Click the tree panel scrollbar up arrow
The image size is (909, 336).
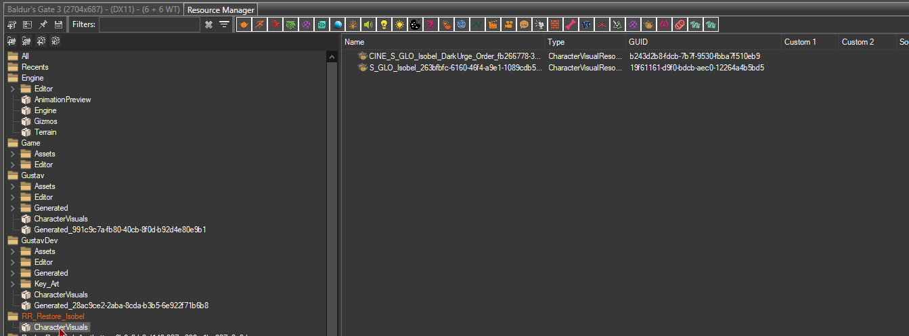(x=332, y=57)
